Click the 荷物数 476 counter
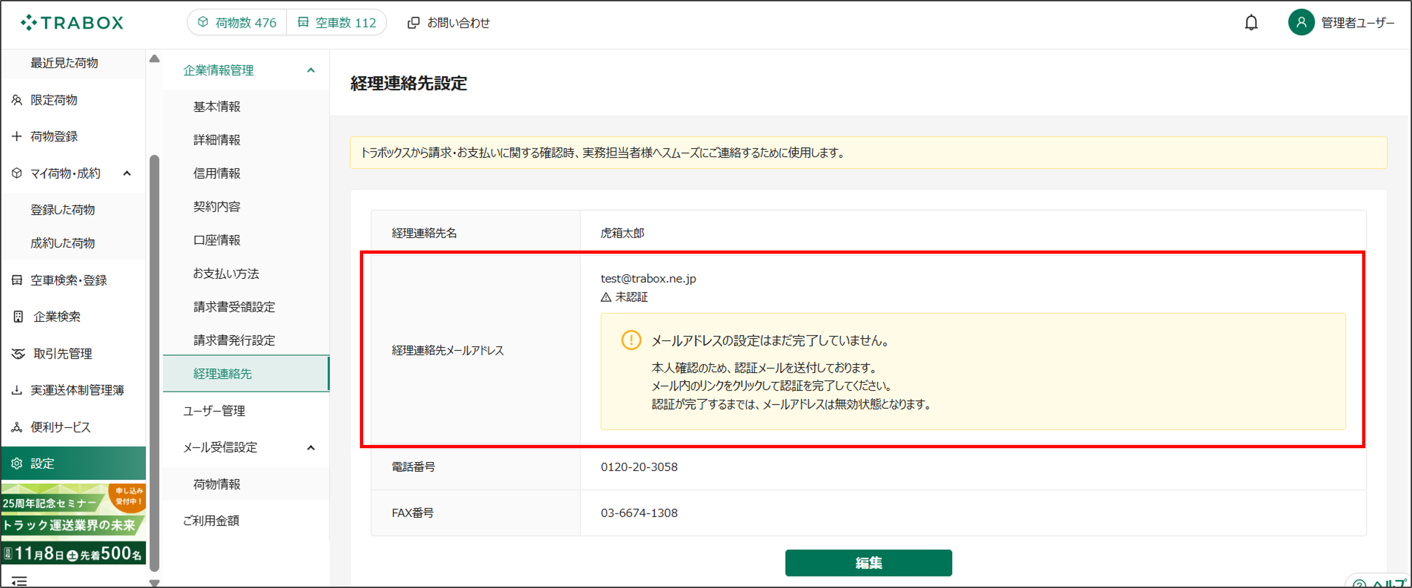This screenshot has height=588, width=1412. (x=237, y=22)
